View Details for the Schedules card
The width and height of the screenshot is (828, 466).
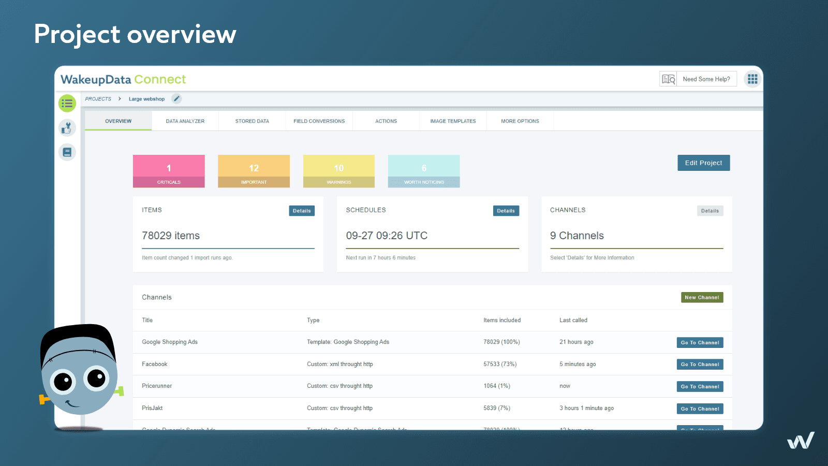506,211
